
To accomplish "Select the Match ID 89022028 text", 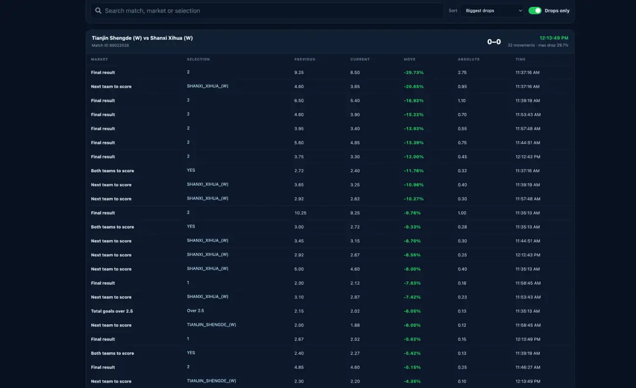I will (x=111, y=46).
